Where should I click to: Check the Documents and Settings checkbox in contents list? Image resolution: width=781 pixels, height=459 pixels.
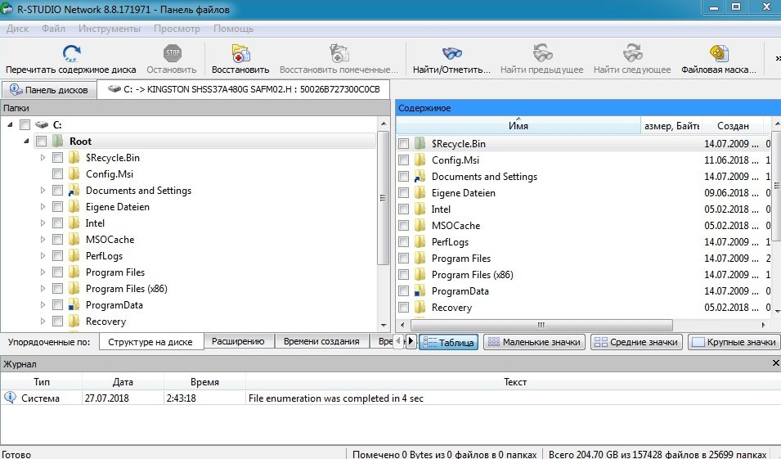(403, 177)
